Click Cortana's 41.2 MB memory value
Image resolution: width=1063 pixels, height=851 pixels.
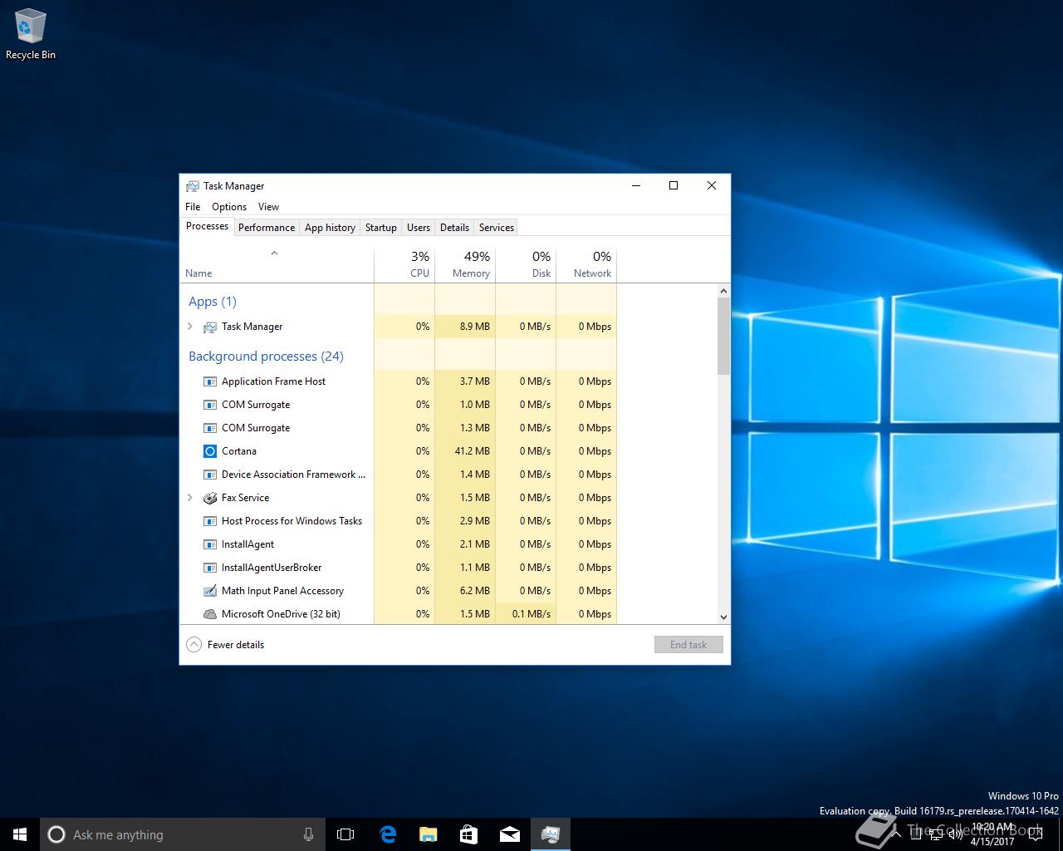472,451
